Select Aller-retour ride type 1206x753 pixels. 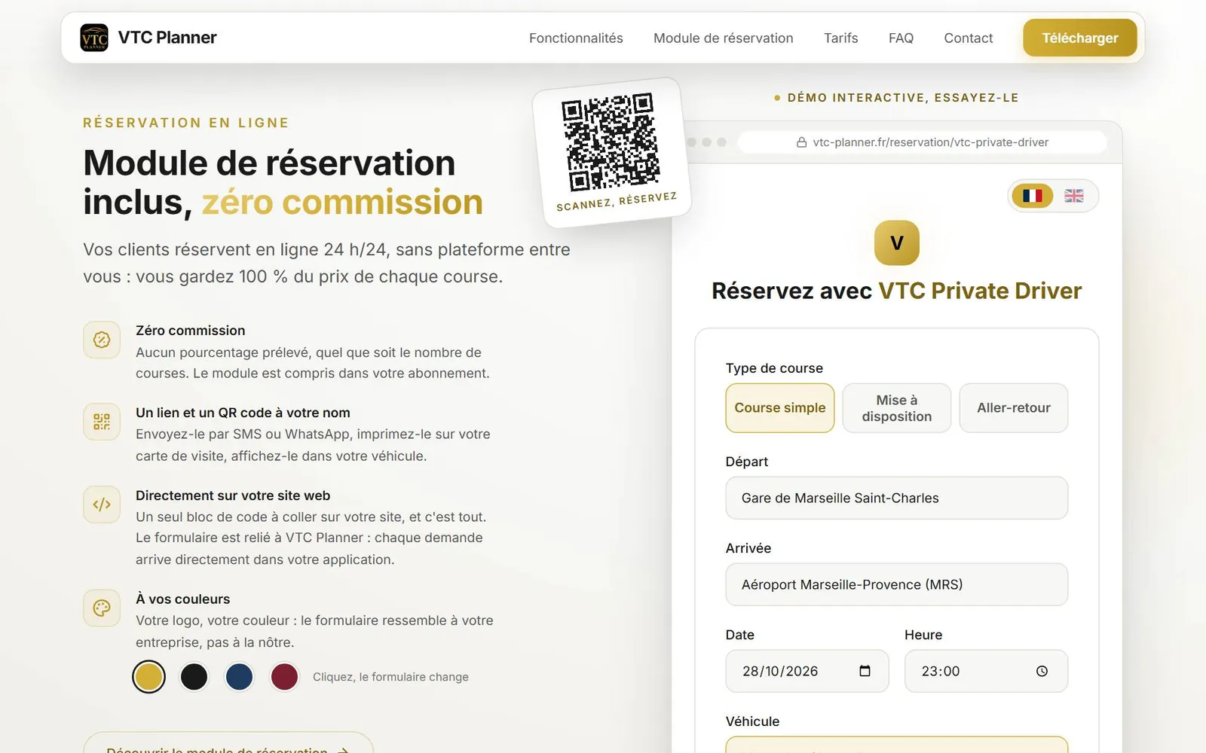[1014, 408]
